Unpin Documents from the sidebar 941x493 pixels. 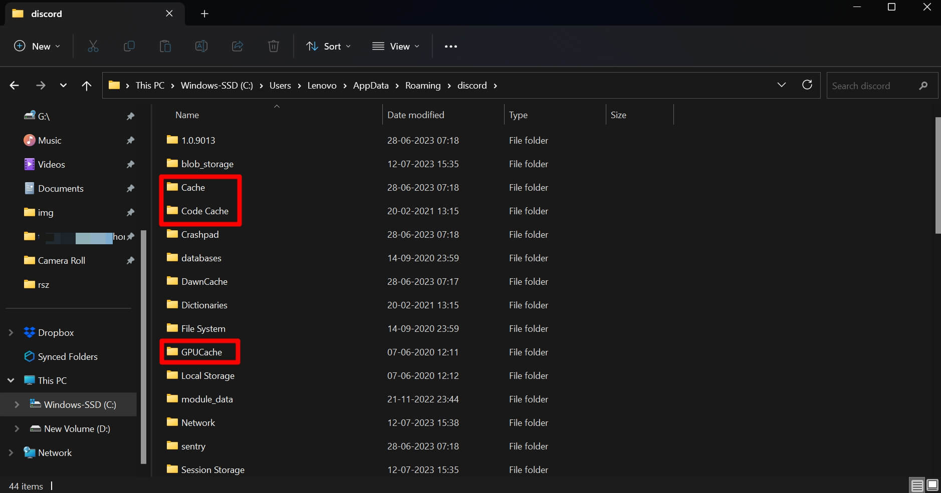tap(130, 188)
